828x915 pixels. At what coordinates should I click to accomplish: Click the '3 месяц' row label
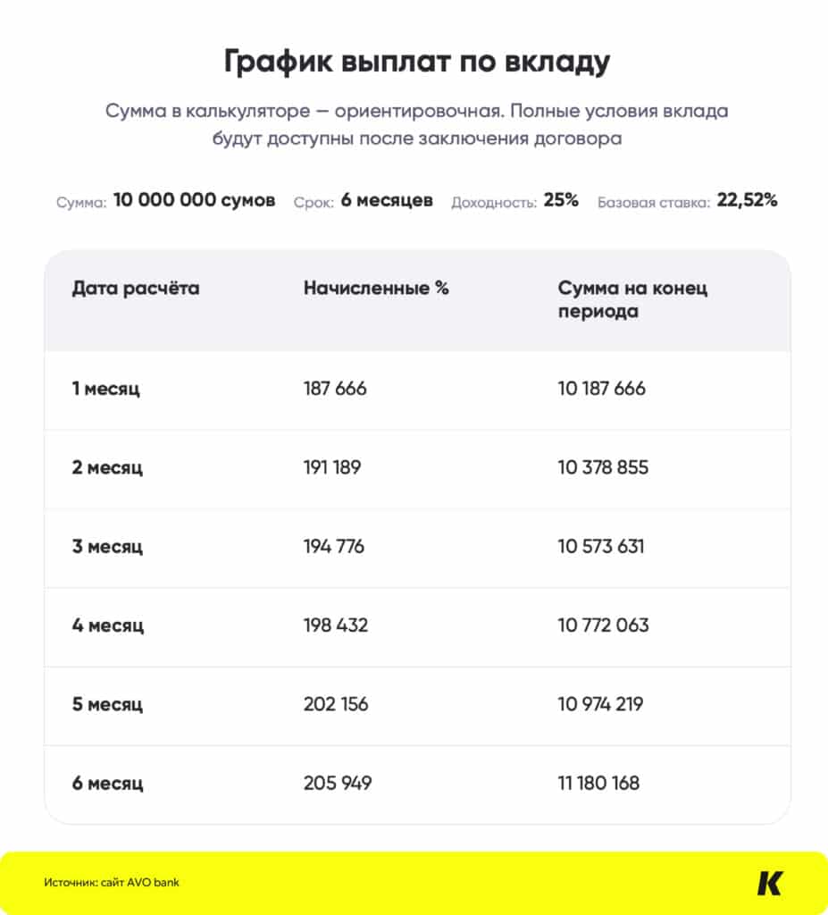pos(107,546)
